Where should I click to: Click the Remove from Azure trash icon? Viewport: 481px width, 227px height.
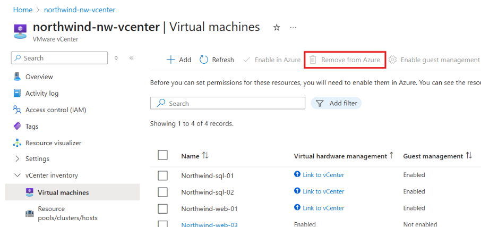313,60
